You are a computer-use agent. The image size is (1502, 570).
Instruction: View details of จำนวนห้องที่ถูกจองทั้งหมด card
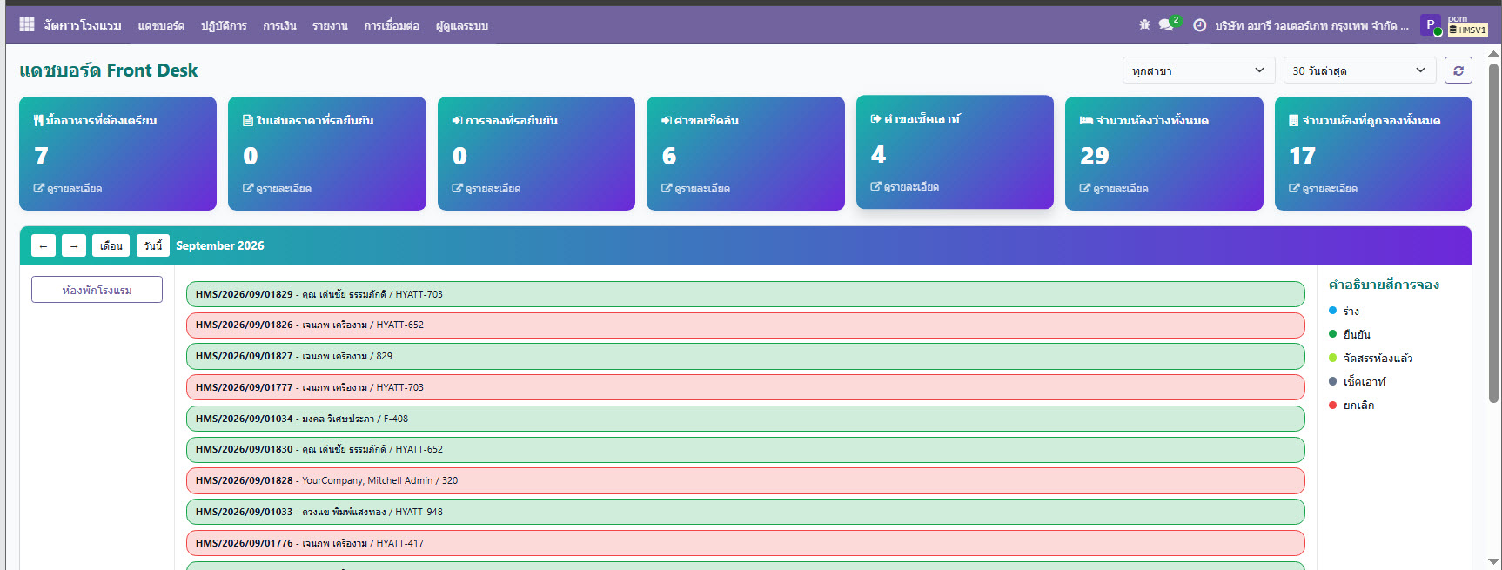point(1323,188)
